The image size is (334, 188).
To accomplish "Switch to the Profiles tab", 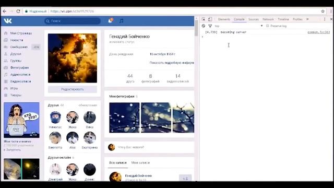I will [297, 19].
